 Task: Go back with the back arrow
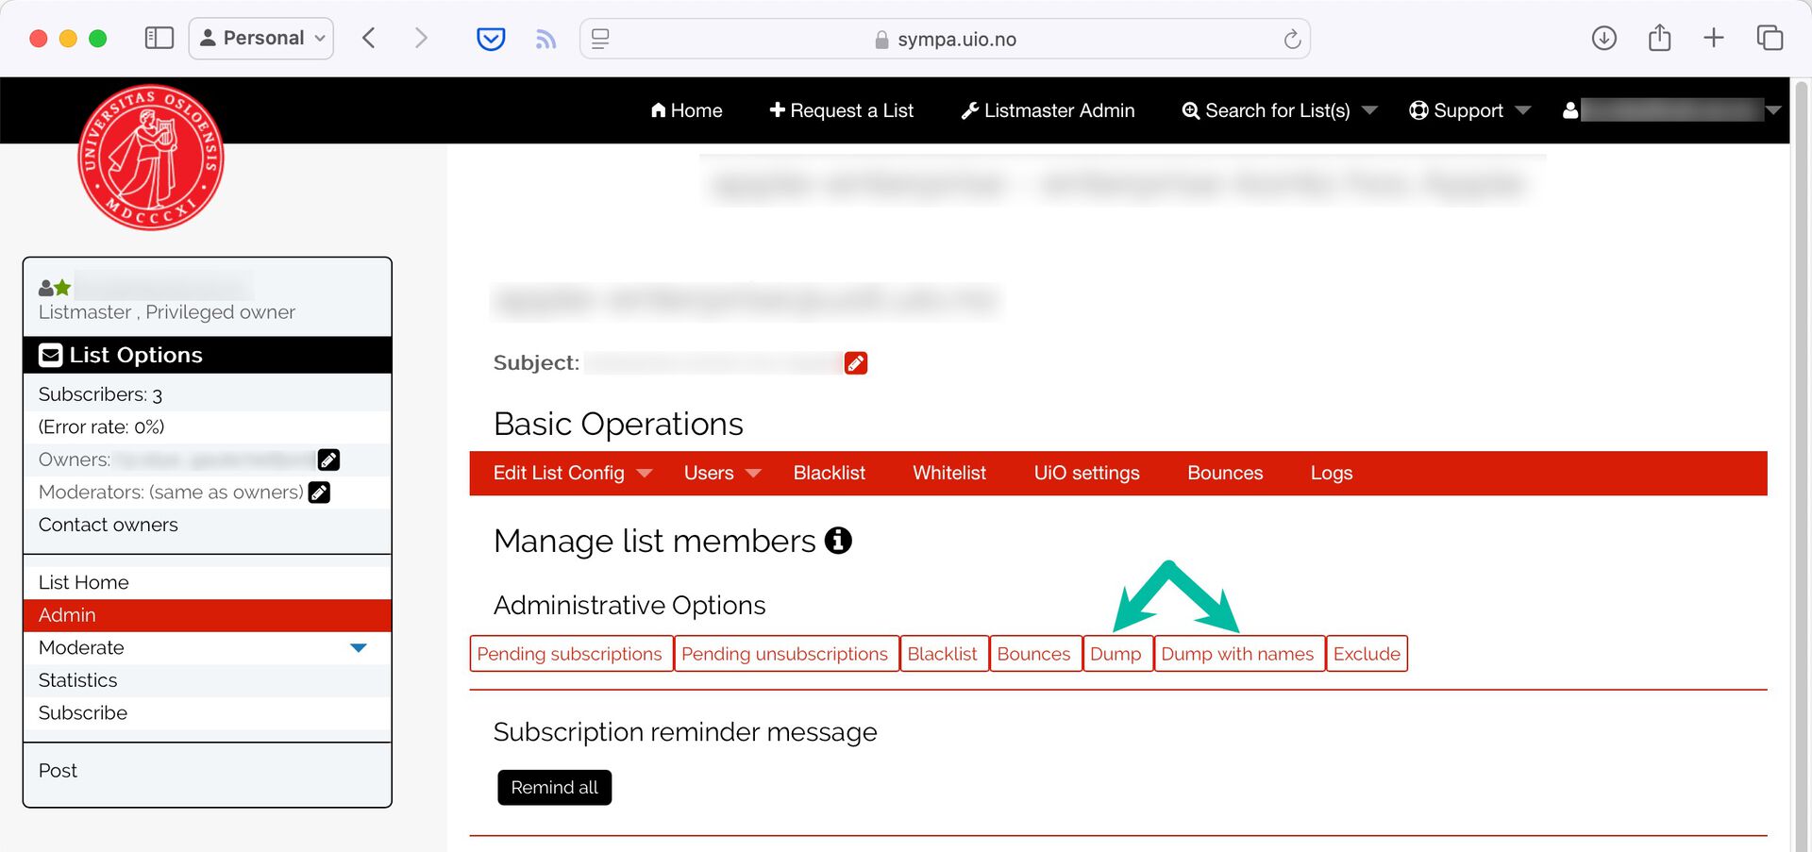369,38
